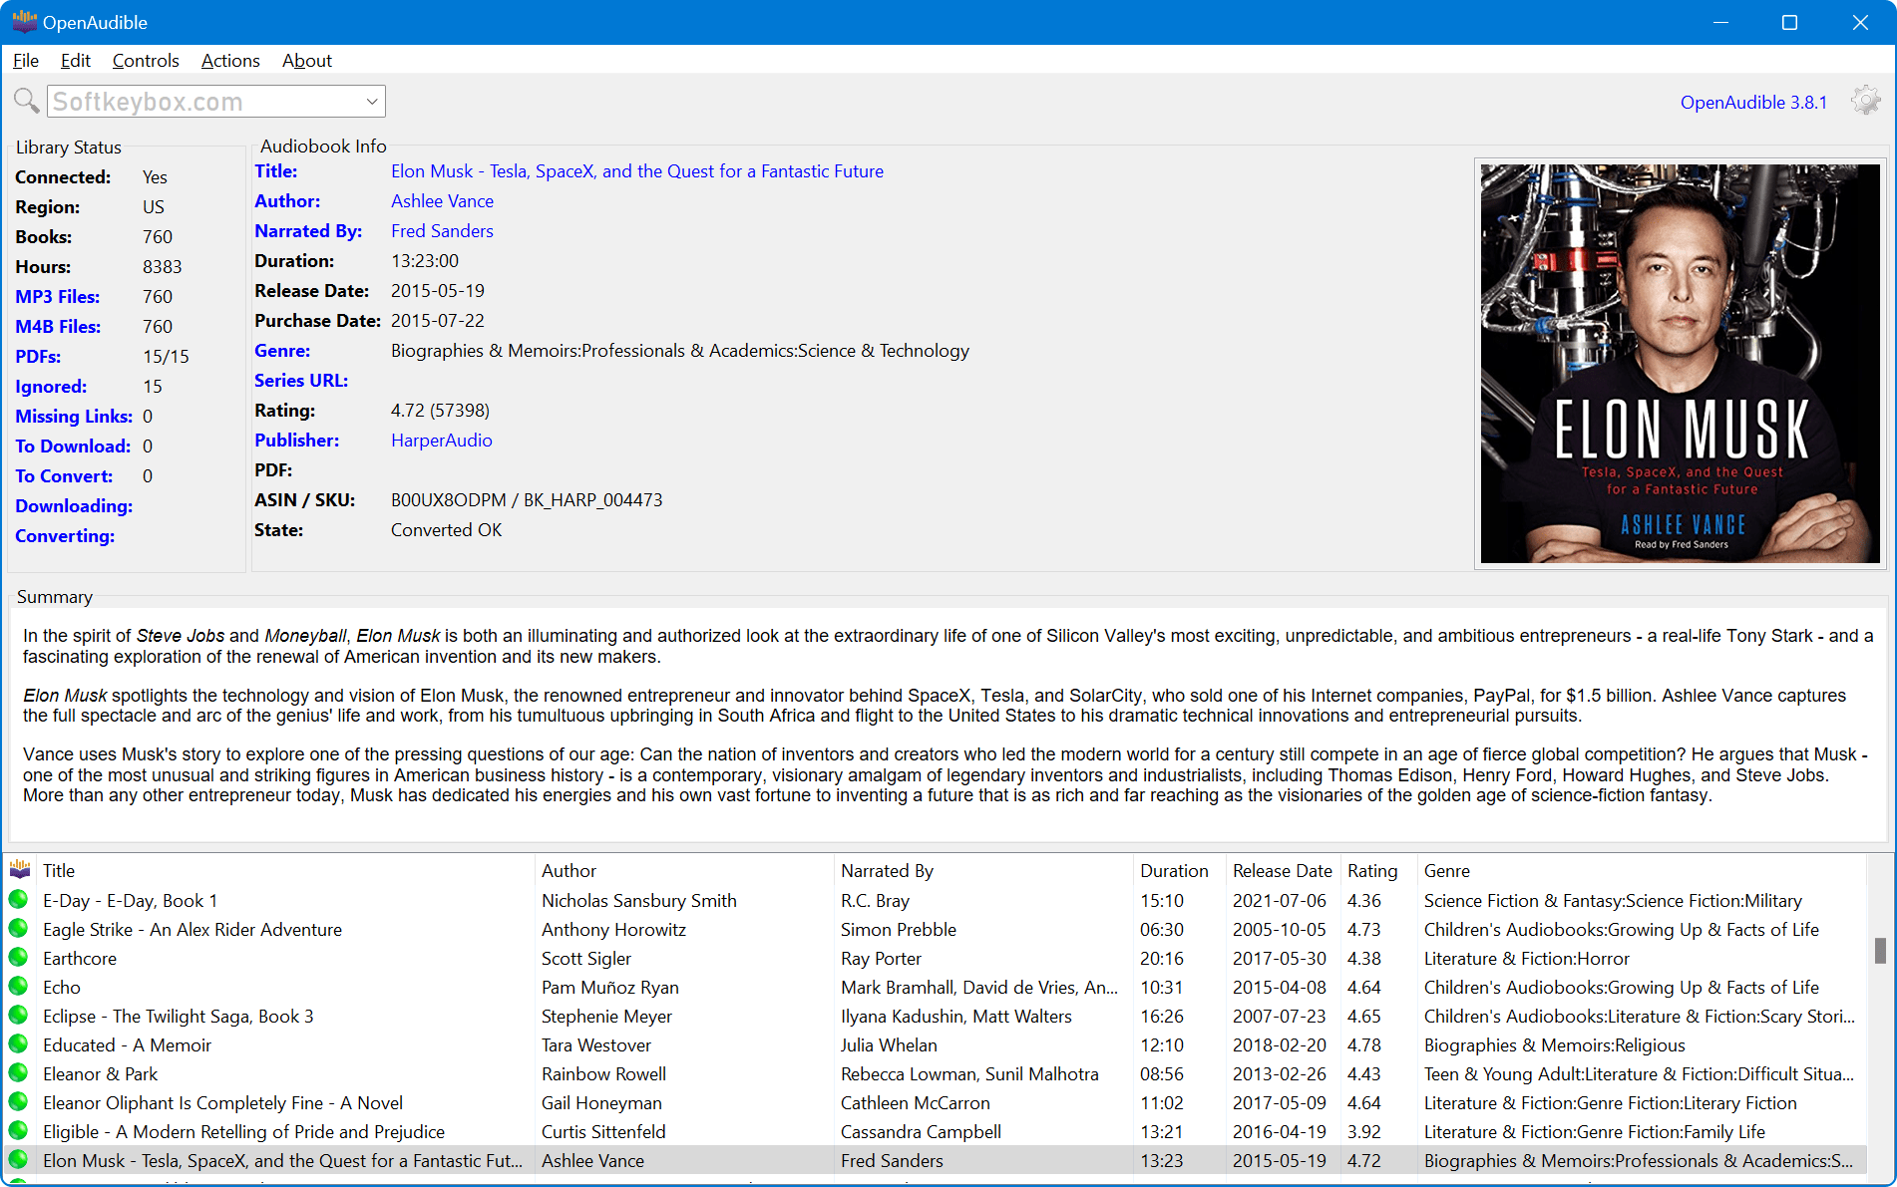
Task: Open the File menu
Action: click(25, 61)
